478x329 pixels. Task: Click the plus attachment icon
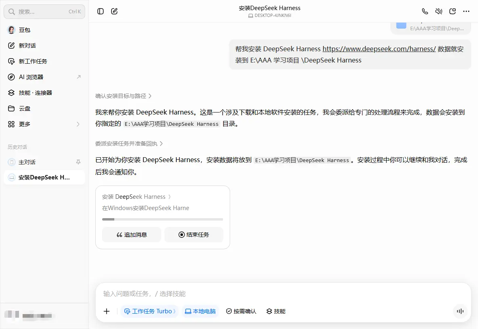tap(107, 311)
